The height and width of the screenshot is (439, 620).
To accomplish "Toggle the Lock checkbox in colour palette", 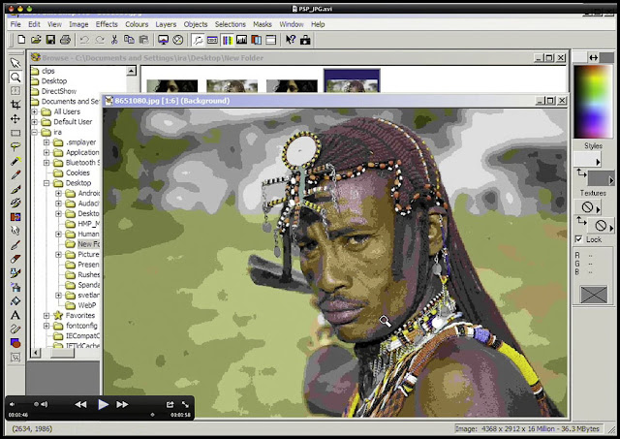I will click(x=578, y=239).
